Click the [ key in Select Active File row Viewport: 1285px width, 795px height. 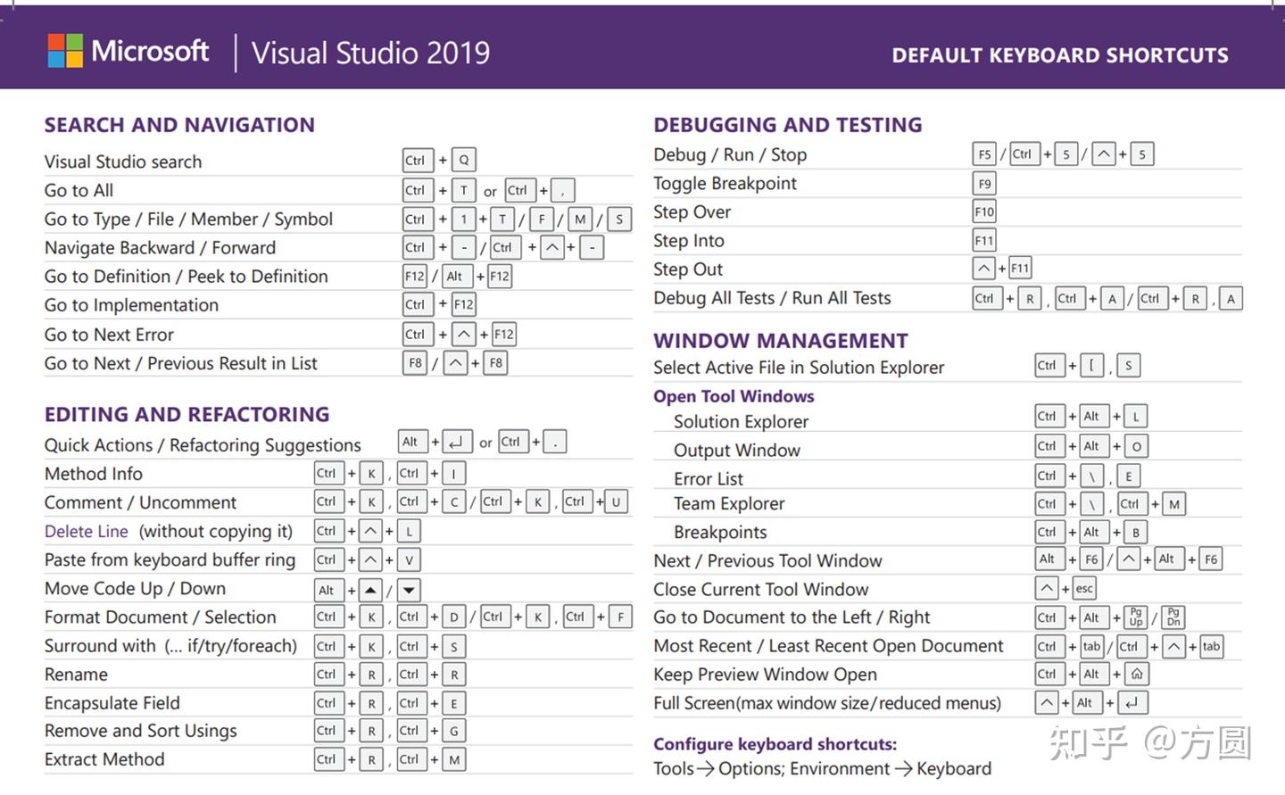pyautogui.click(x=1092, y=365)
